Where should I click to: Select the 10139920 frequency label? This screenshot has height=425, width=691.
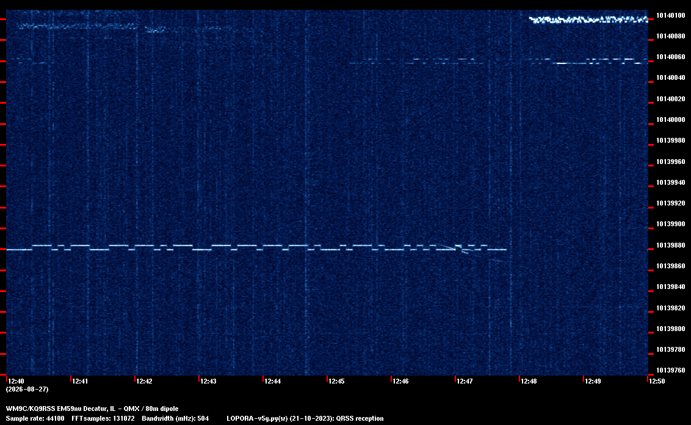[671, 204]
